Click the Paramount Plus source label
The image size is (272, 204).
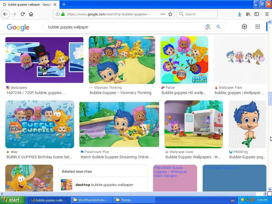tap(97, 152)
